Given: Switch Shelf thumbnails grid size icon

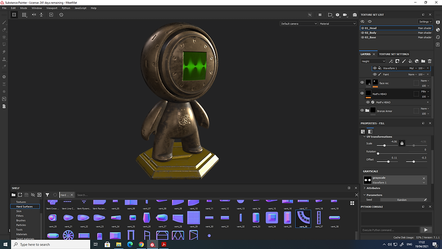Looking at the screenshot, I should pyautogui.click(x=352, y=203).
